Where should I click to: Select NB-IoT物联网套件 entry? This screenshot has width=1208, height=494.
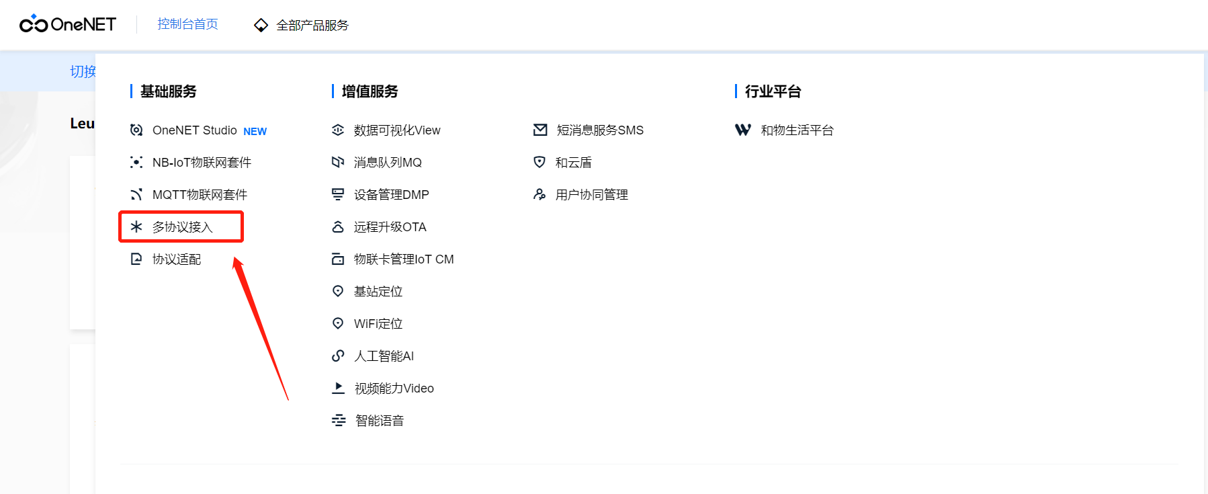click(x=202, y=163)
